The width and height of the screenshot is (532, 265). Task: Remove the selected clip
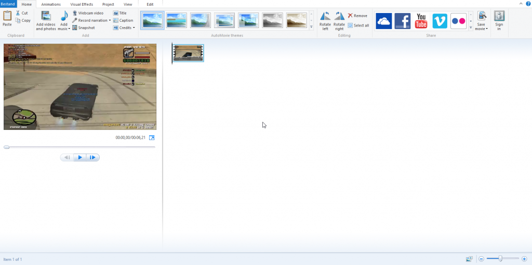357,16
